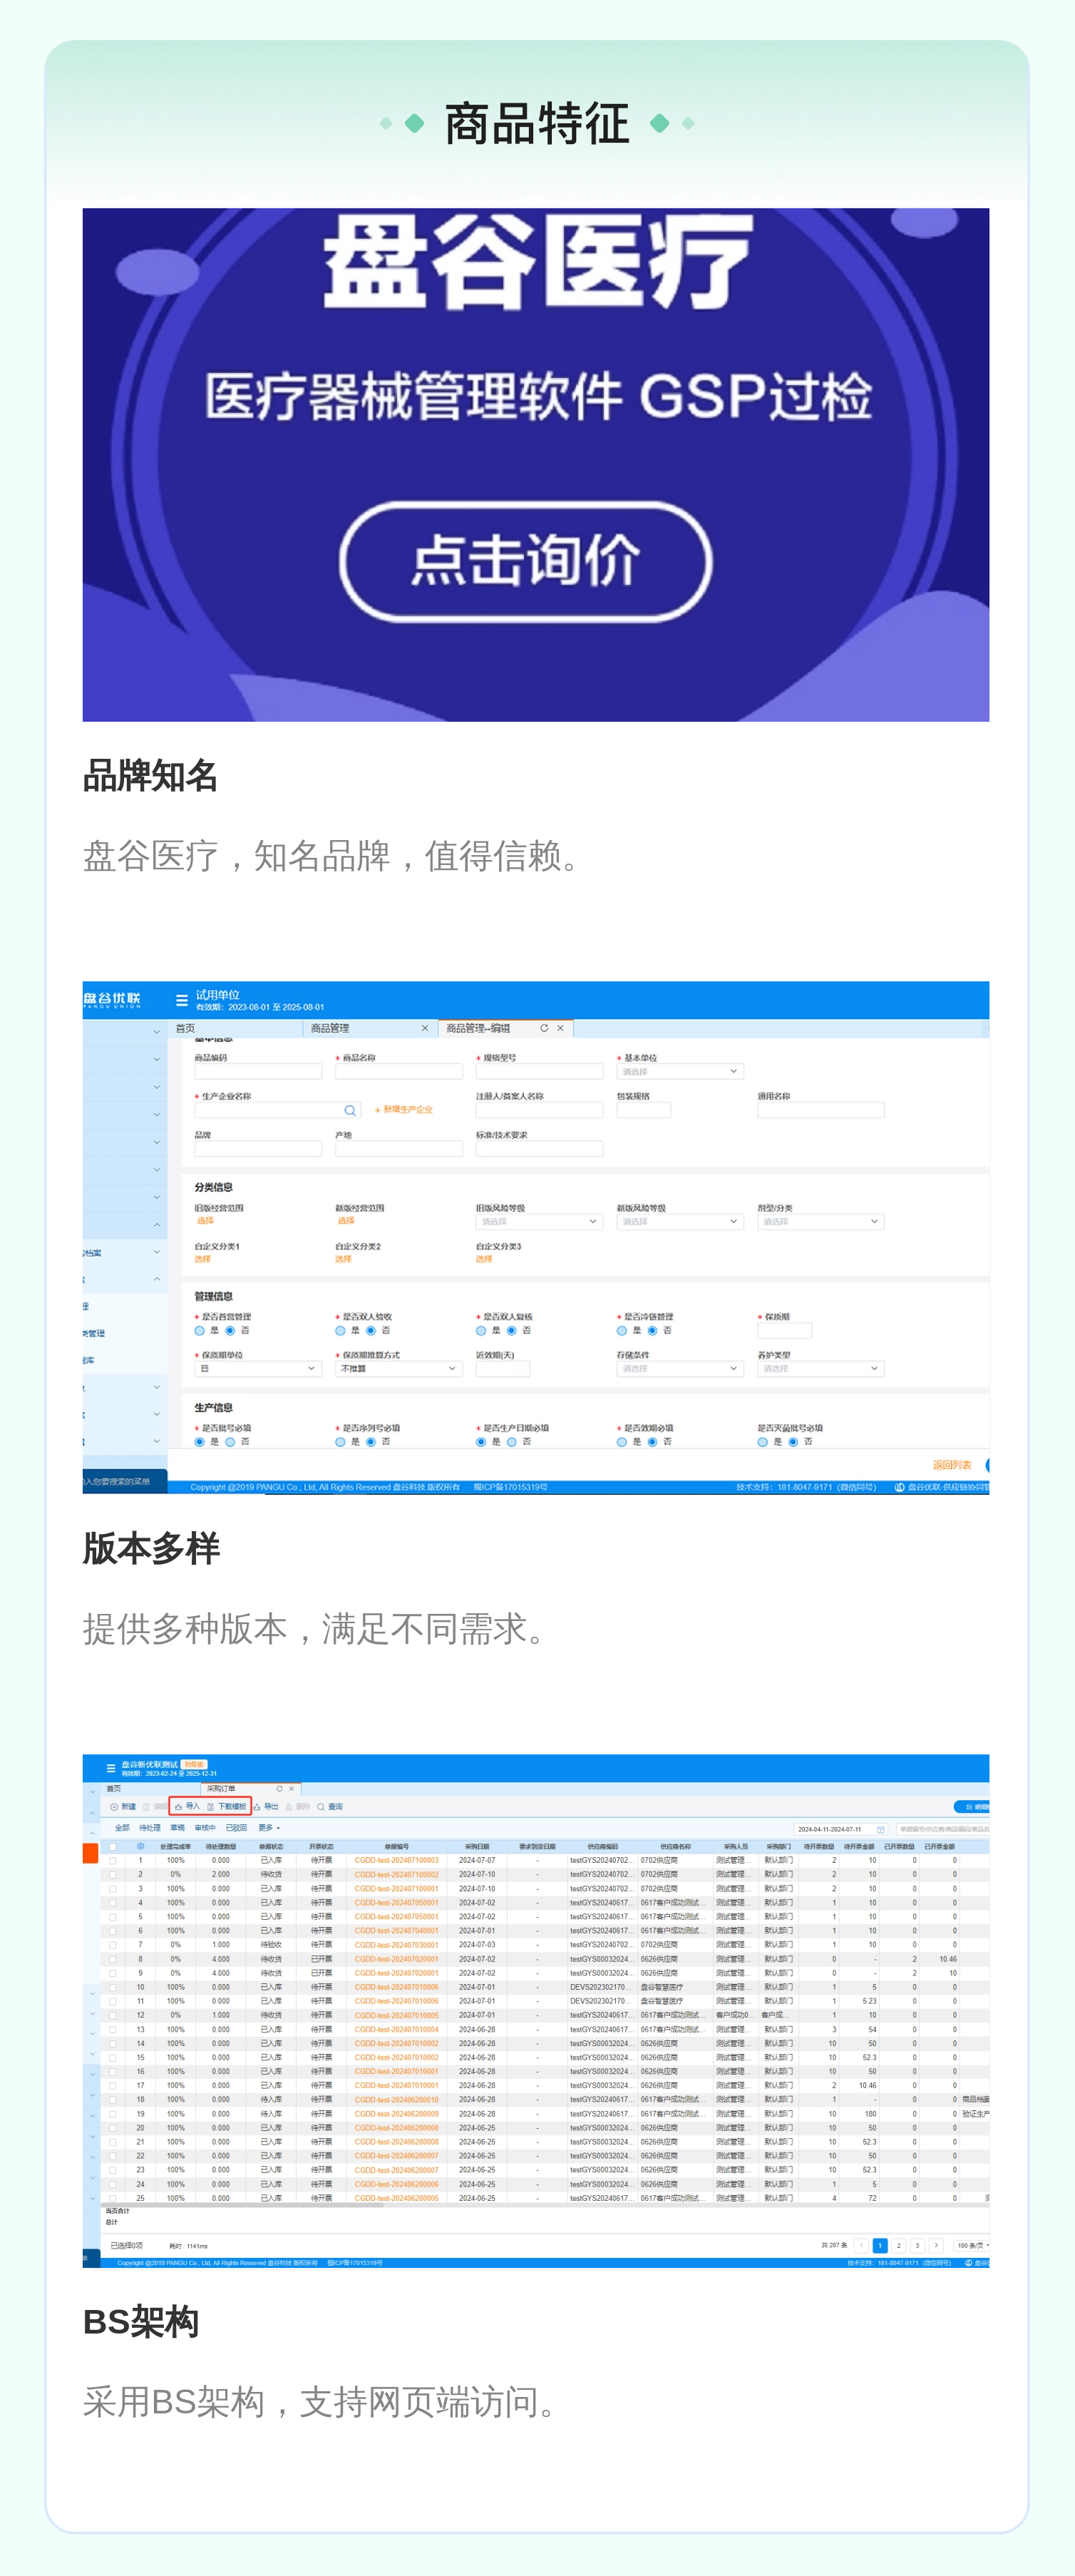Select the 已驳回 filter tab
Viewport: 1075px width, 2576px height.
236,1828
